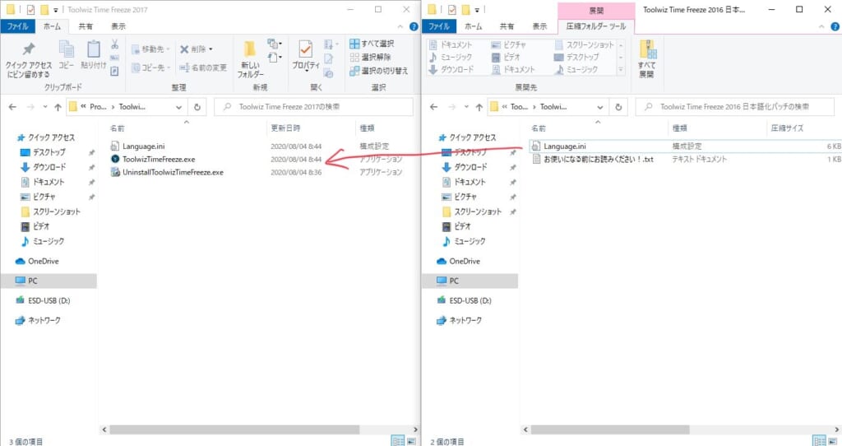Click Properties icon in left window ribbon

click(306, 56)
